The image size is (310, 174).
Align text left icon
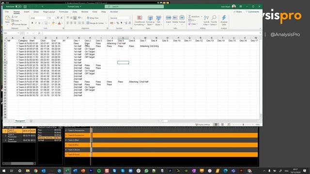[68, 23]
